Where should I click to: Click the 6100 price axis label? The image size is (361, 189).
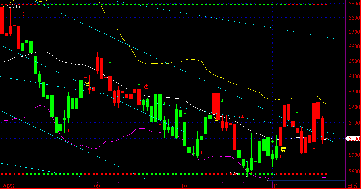354,123
